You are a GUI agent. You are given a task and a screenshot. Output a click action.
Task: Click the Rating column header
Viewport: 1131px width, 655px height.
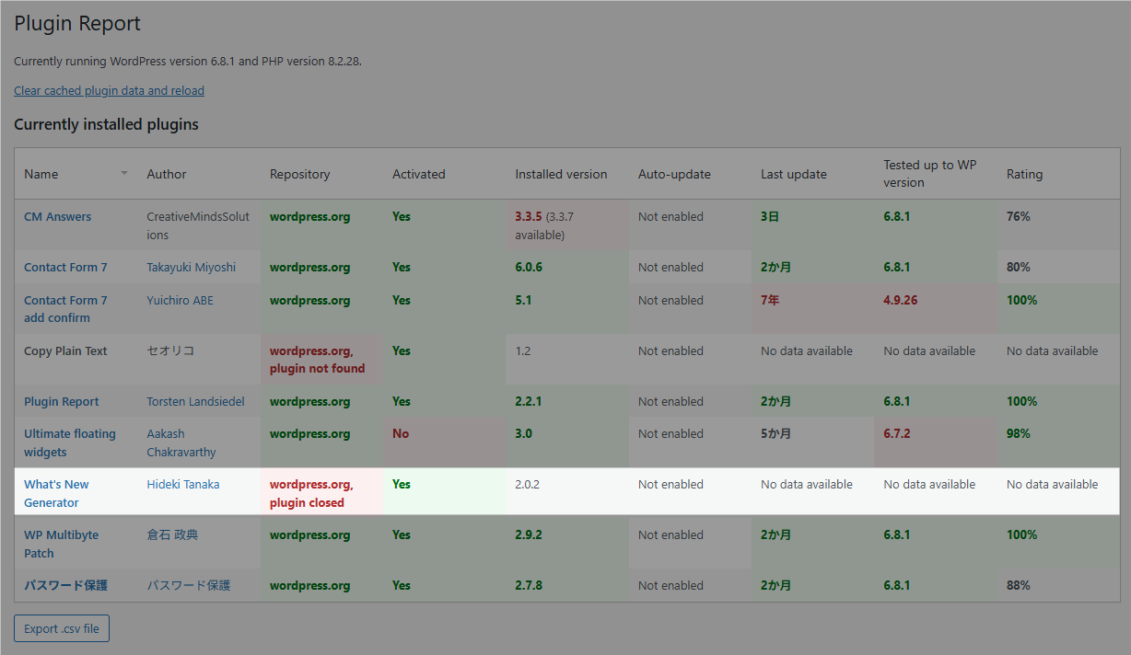pyautogui.click(x=1025, y=174)
